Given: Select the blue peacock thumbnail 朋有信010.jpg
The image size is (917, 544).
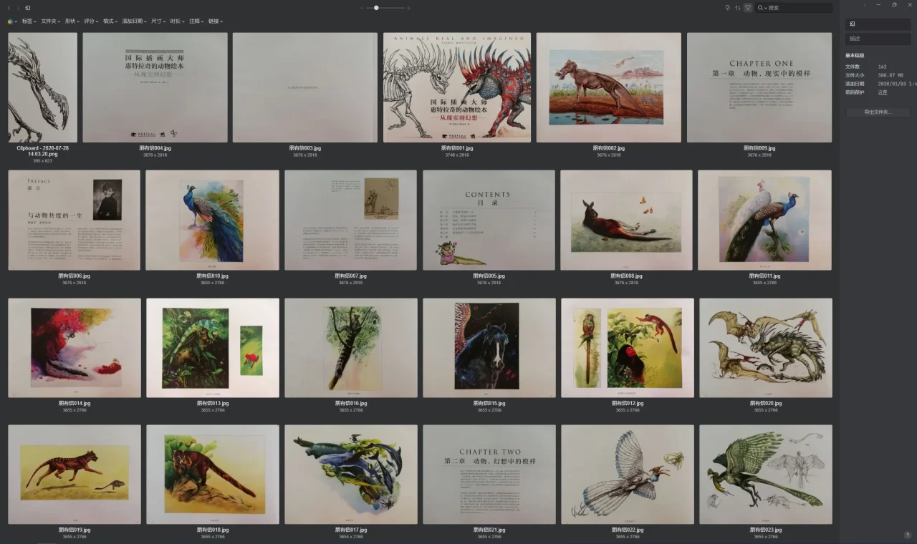Looking at the screenshot, I should (x=212, y=220).
